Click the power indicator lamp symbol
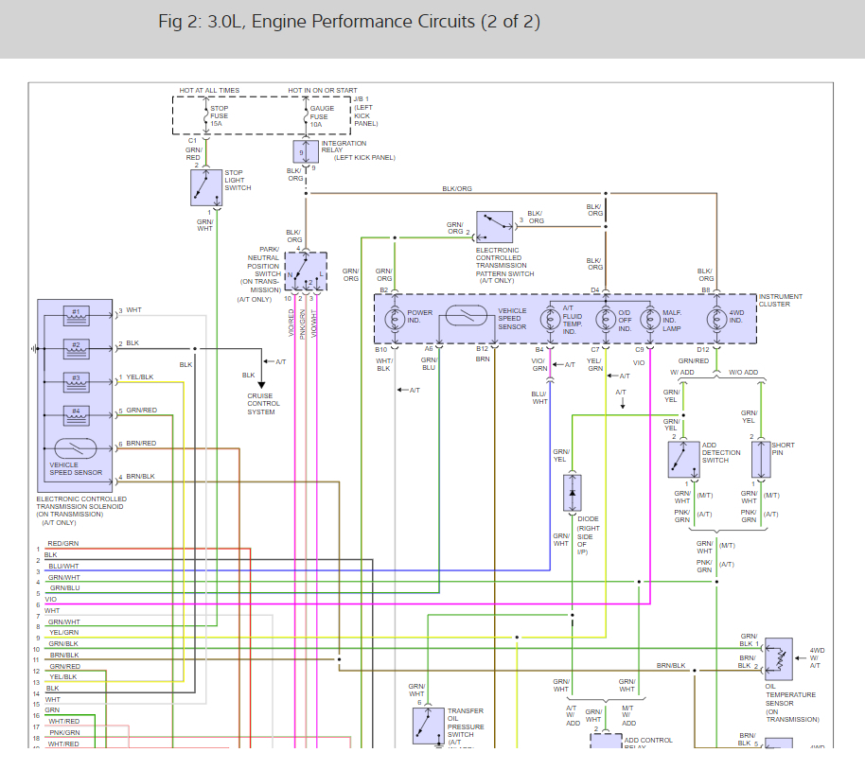 pyautogui.click(x=394, y=318)
